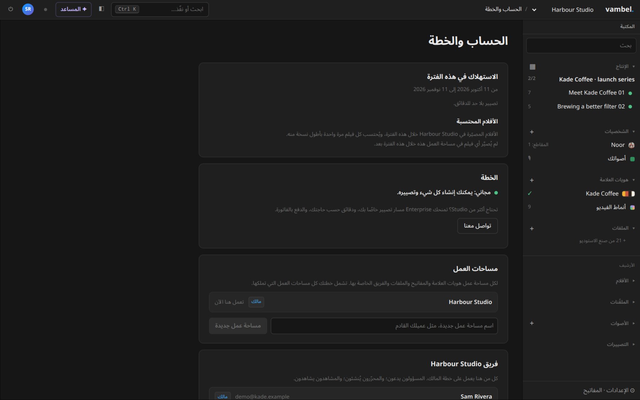Open the grid view icon beside الإنتاج

click(532, 67)
